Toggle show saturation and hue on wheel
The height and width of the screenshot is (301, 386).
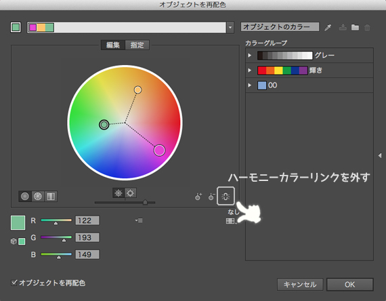click(131, 193)
